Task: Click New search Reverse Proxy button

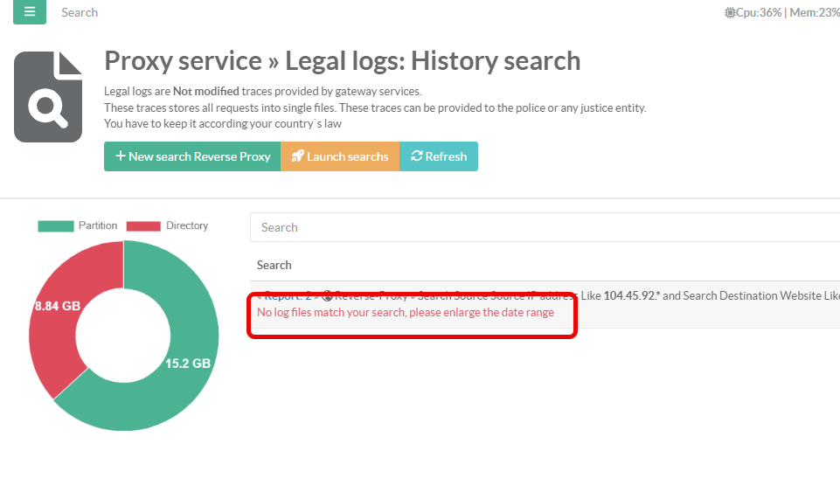Action: 192,156
